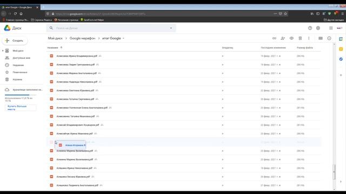This screenshot has height=194, width=346.
Task: Open Google Tasks in the side panel
Action: coord(341,59)
